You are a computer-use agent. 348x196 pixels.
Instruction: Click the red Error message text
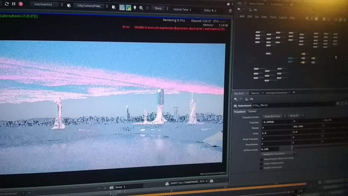point(174,28)
